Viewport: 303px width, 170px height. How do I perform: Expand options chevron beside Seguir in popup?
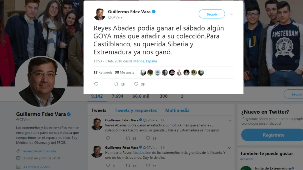pyautogui.click(x=232, y=14)
